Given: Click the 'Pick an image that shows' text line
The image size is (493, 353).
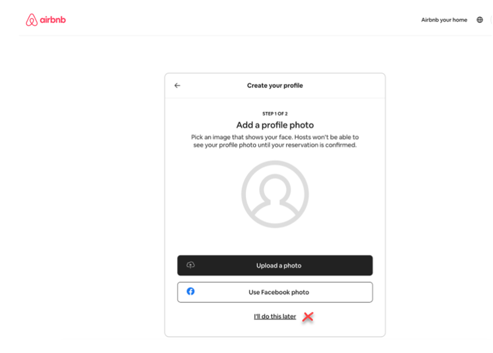Looking at the screenshot, I should click(275, 137).
